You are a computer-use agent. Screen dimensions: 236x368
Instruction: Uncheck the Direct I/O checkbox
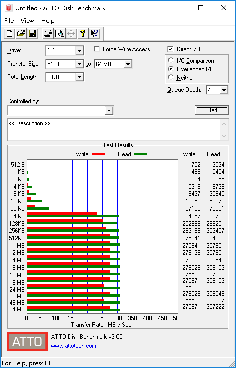pos(170,49)
